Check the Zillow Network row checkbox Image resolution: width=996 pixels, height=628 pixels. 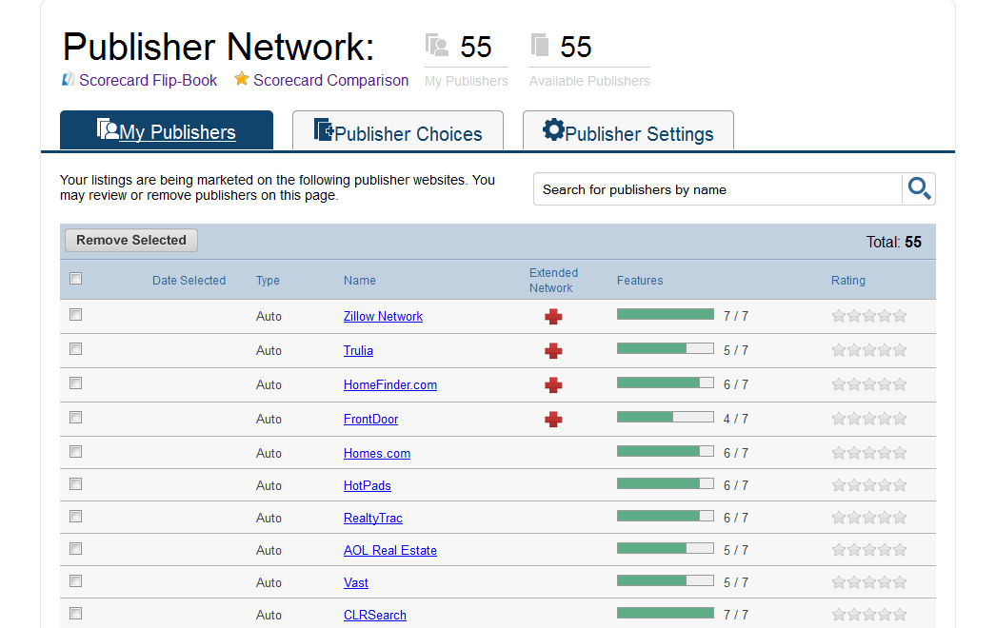pyautogui.click(x=75, y=314)
